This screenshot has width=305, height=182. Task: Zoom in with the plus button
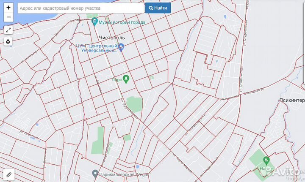click(8, 8)
